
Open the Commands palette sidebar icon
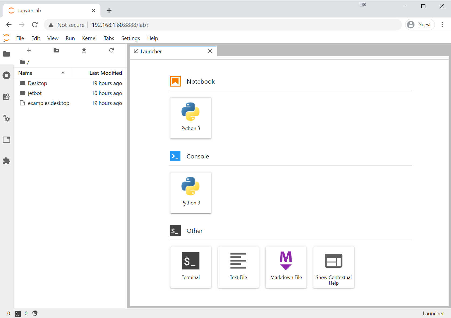click(6, 97)
